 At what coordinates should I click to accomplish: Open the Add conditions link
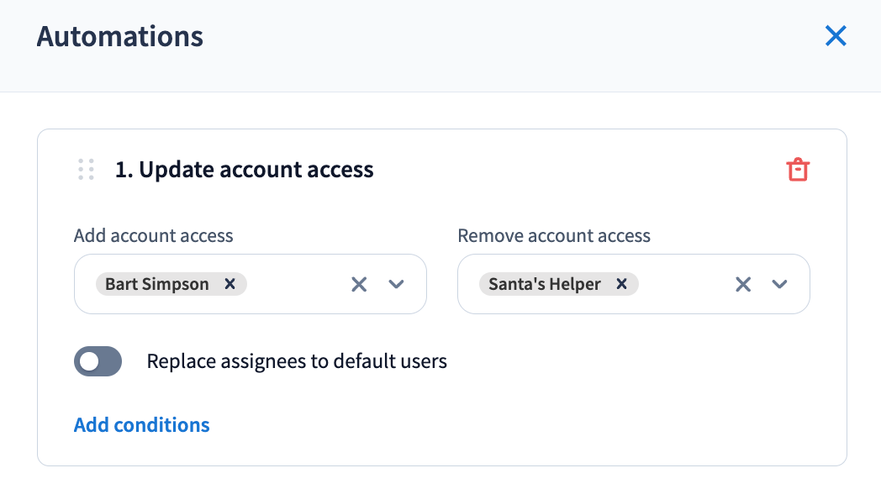coord(142,425)
